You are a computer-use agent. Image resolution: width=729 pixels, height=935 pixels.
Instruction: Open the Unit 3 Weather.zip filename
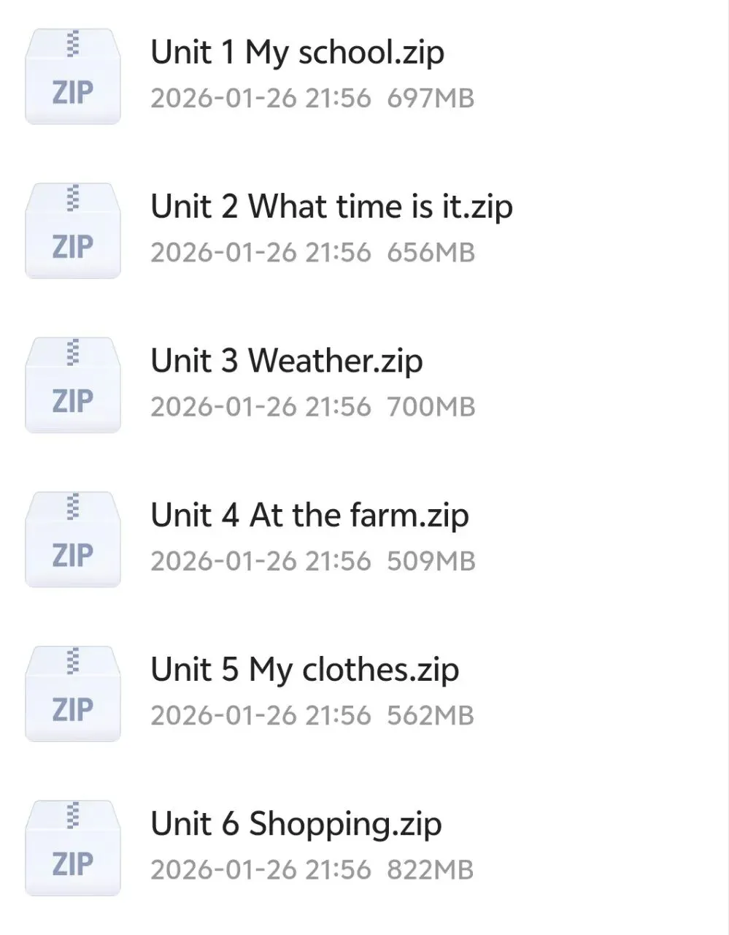click(x=286, y=362)
